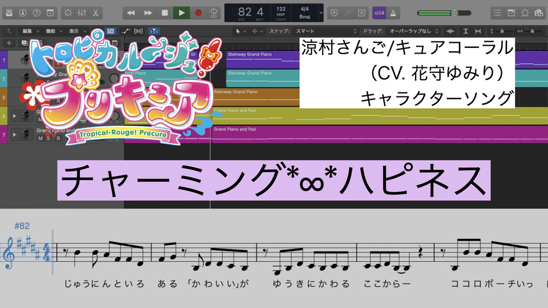Rewind the transport

[131, 13]
